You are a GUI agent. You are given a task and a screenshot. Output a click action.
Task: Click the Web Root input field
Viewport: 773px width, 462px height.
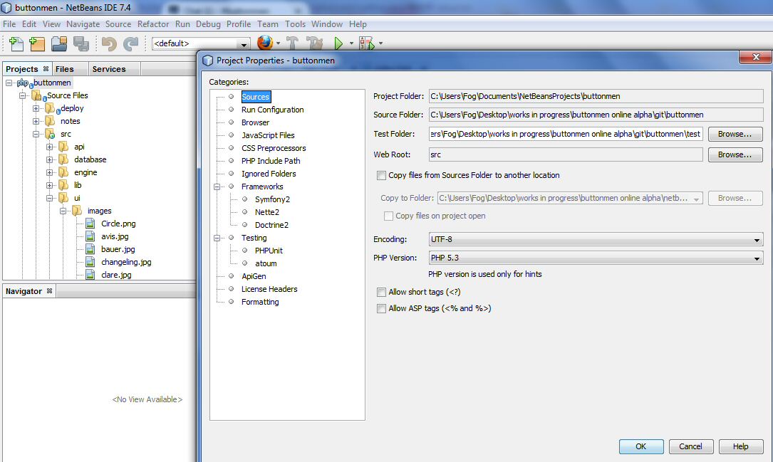click(566, 154)
